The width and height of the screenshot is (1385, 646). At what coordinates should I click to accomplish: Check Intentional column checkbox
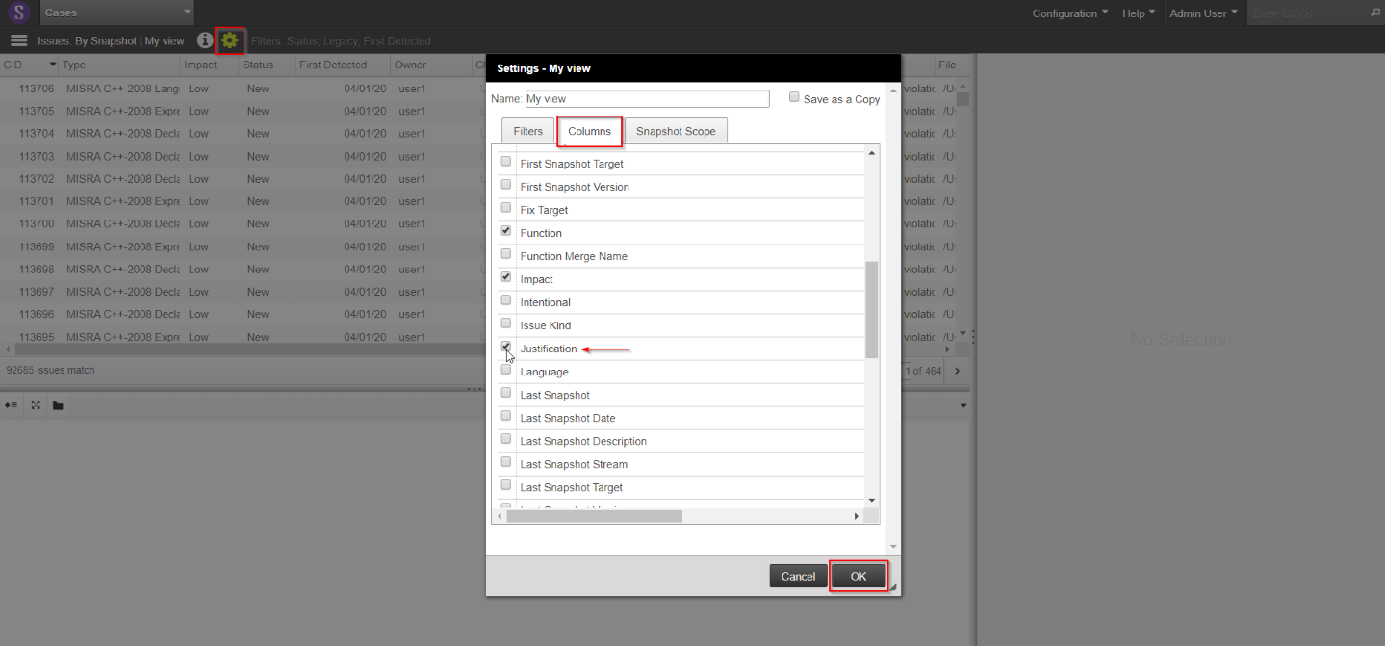[x=506, y=300]
